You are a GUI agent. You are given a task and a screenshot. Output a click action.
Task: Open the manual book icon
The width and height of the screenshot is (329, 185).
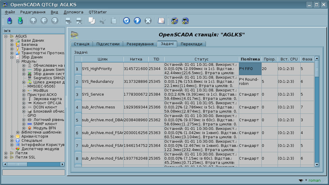(161, 21)
